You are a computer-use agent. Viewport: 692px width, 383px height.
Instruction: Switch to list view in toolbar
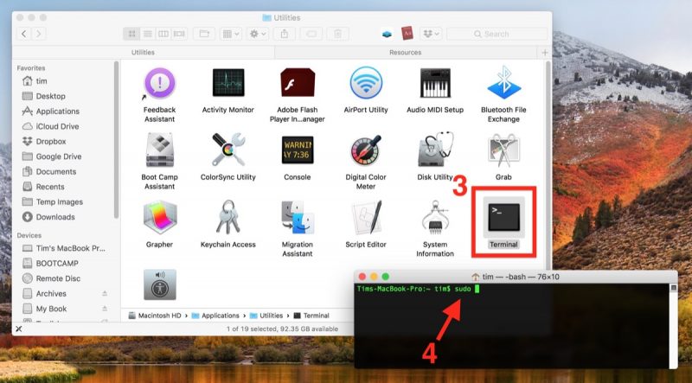[148, 34]
